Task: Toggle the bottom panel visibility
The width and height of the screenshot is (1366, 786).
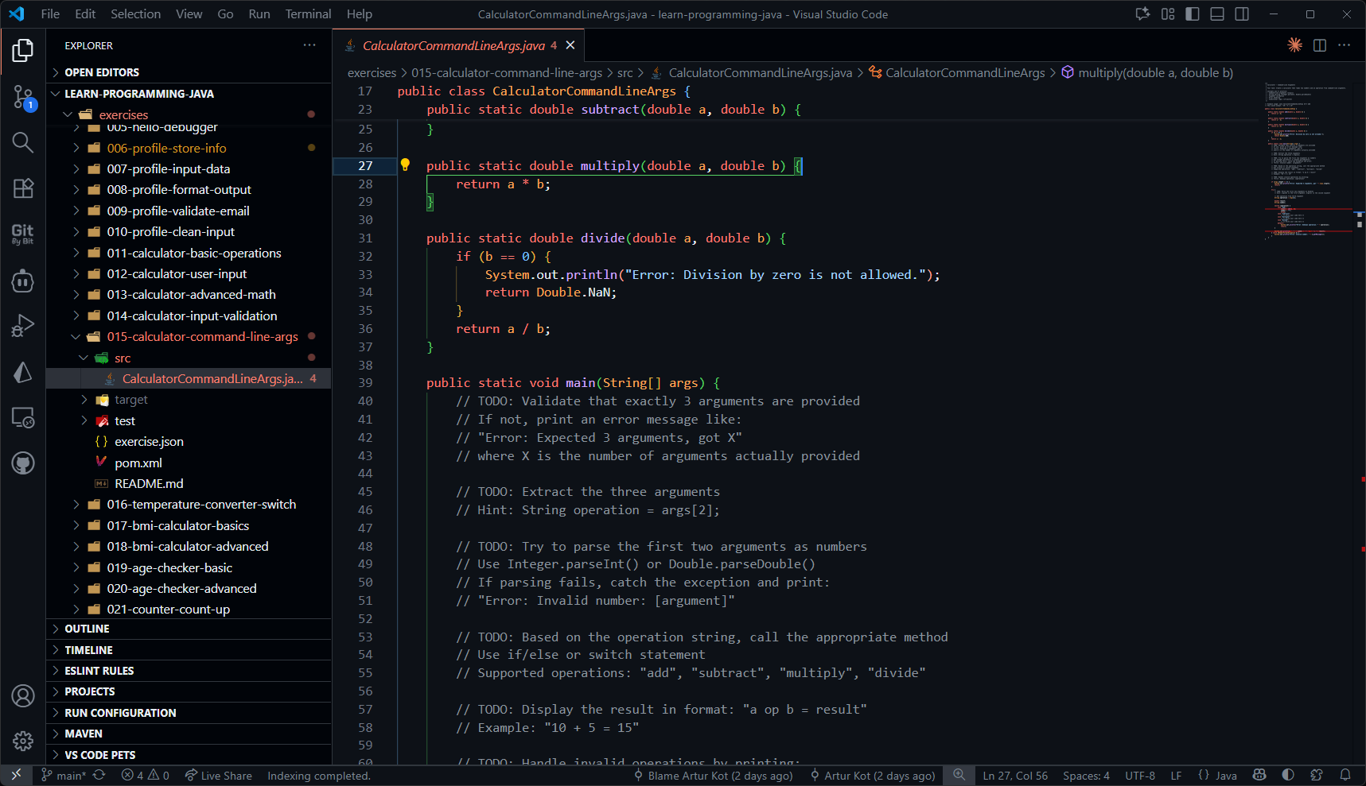Action: pyautogui.click(x=1216, y=14)
